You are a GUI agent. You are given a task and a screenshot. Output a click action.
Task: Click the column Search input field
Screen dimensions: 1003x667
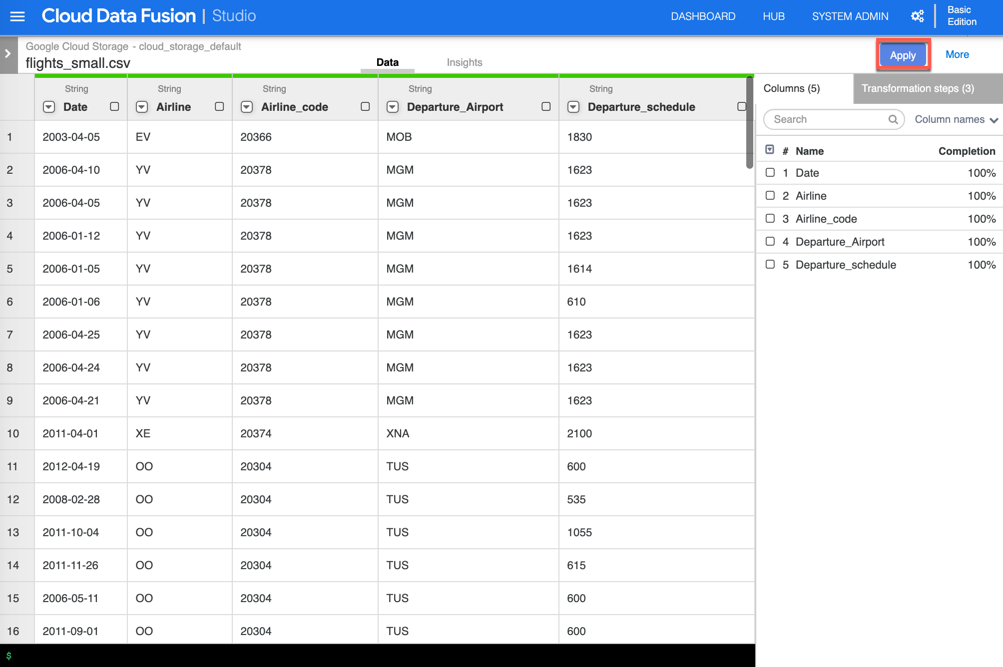pos(827,119)
